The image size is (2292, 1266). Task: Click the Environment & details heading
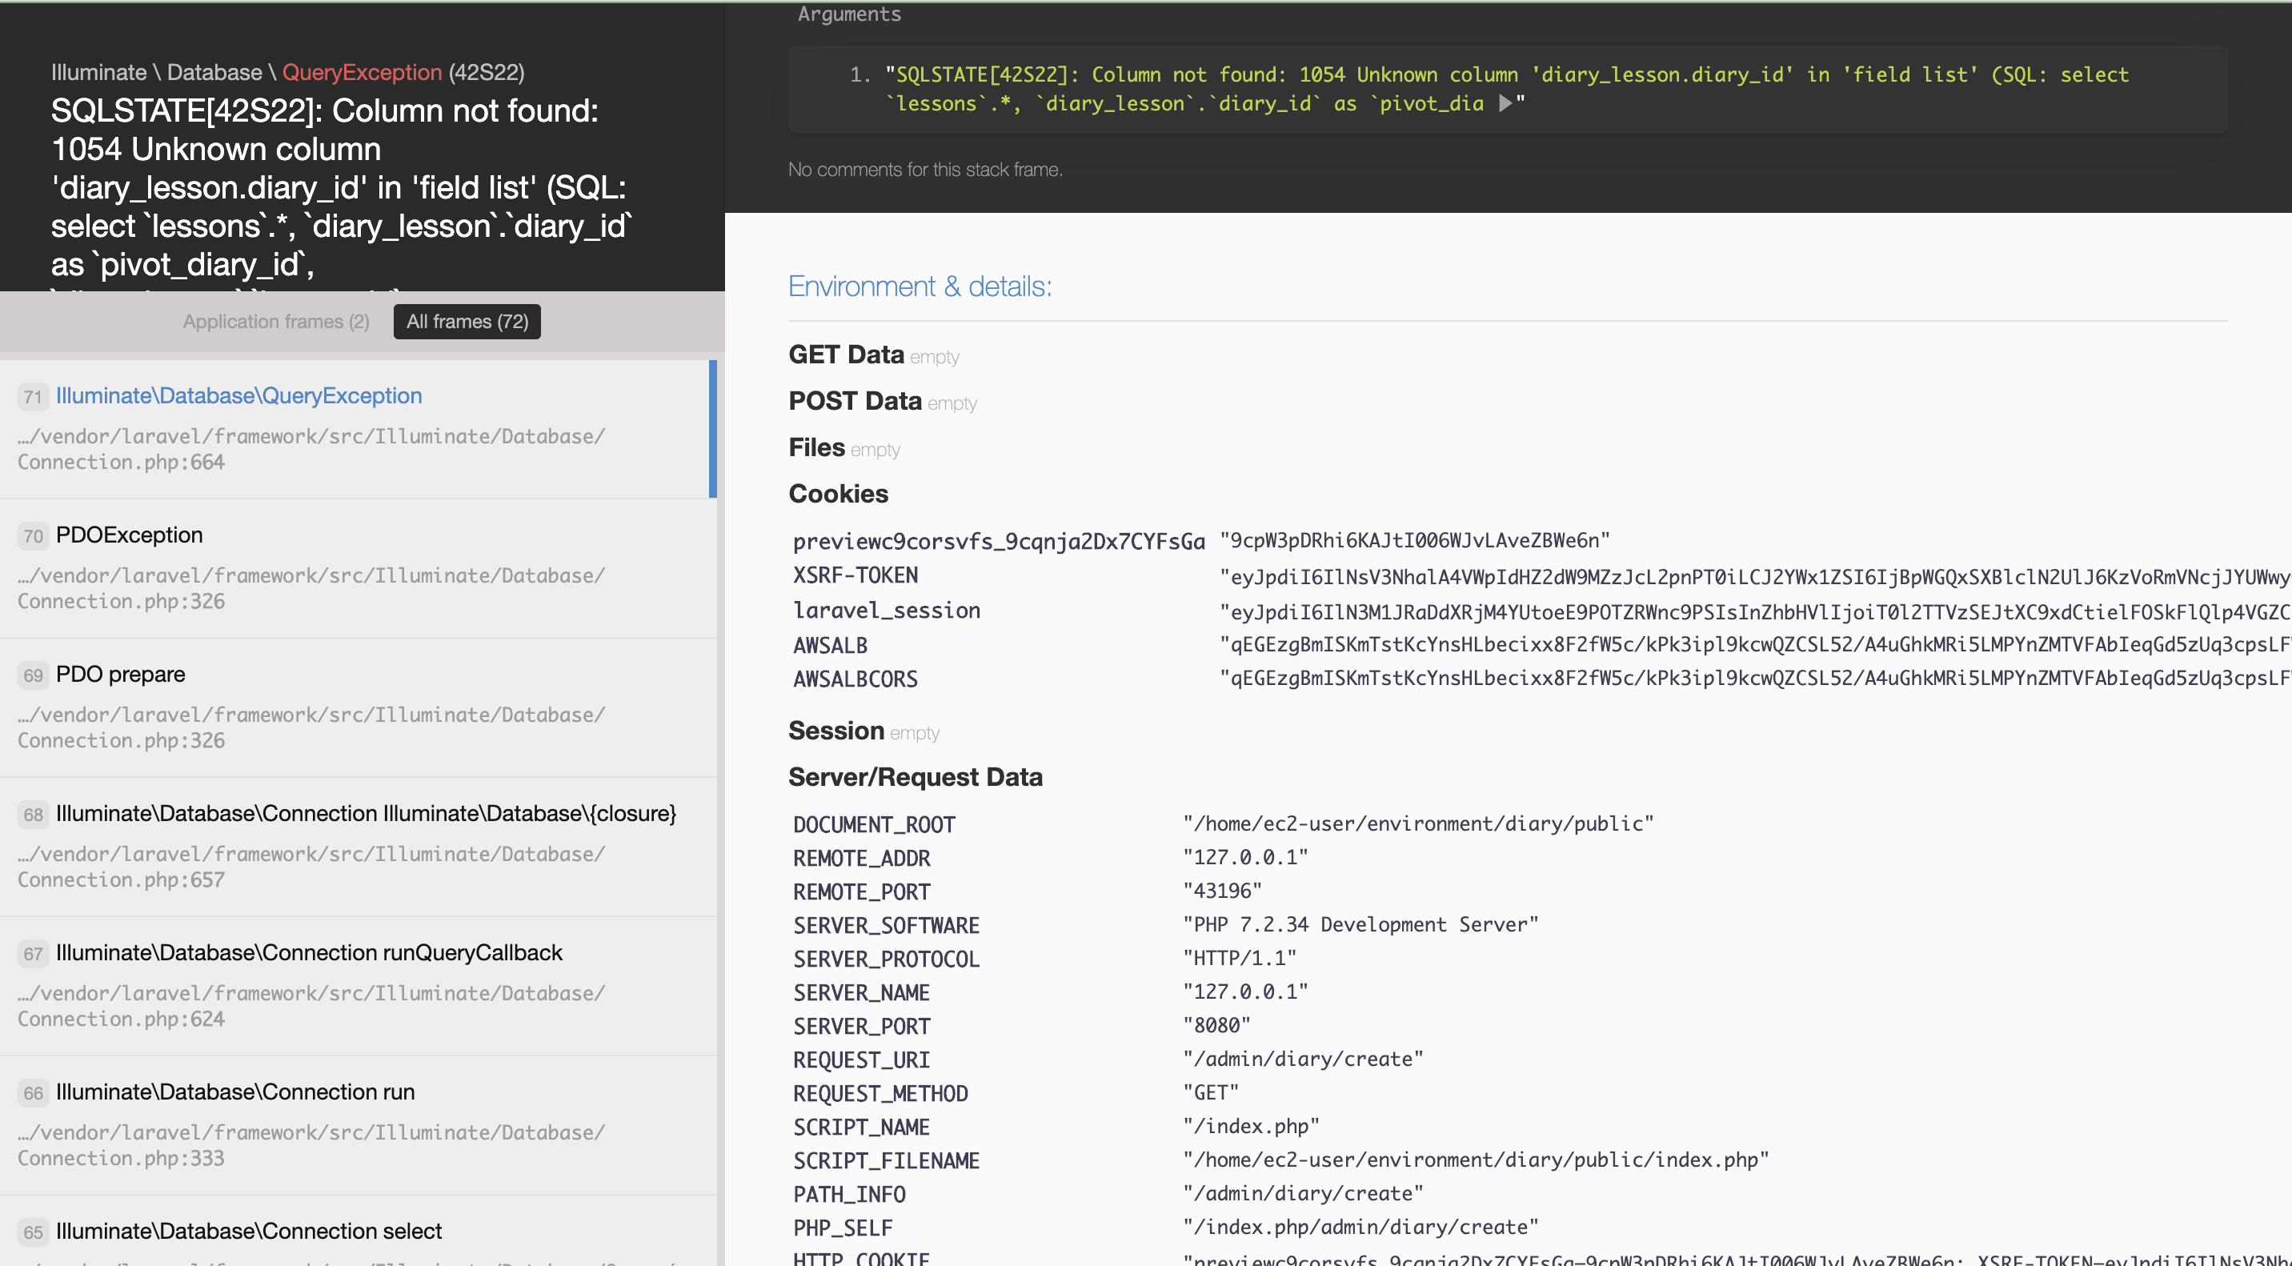tap(919, 286)
